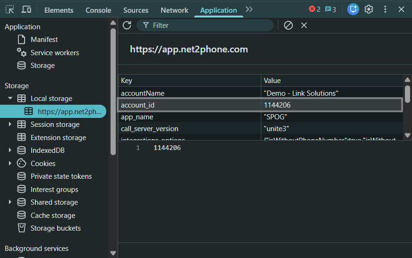The image size is (412, 258).
Task: Open the DevTools three-dot menu
Action: pos(385,9)
